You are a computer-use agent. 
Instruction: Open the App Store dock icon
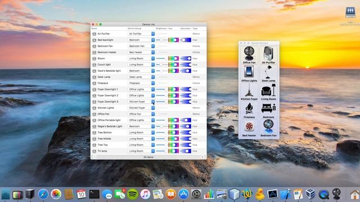click(x=183, y=194)
